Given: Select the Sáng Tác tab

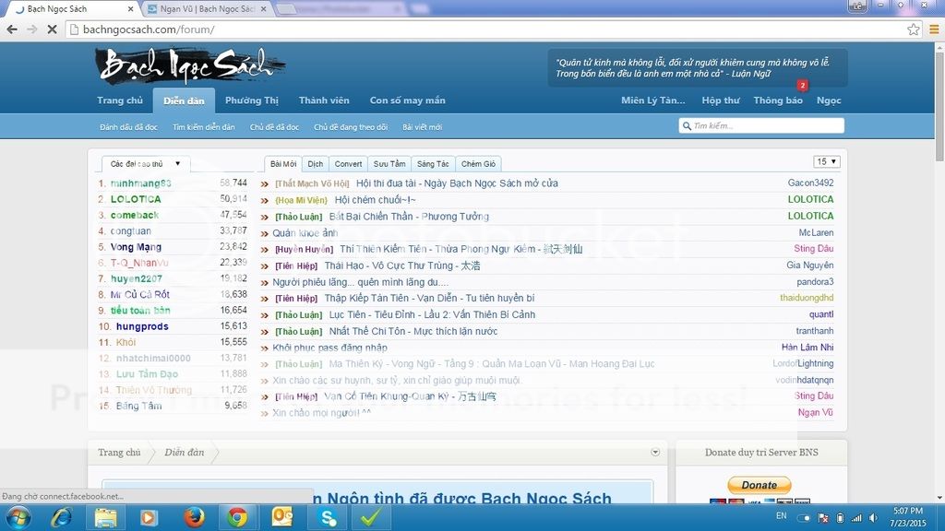Looking at the screenshot, I should click(433, 164).
